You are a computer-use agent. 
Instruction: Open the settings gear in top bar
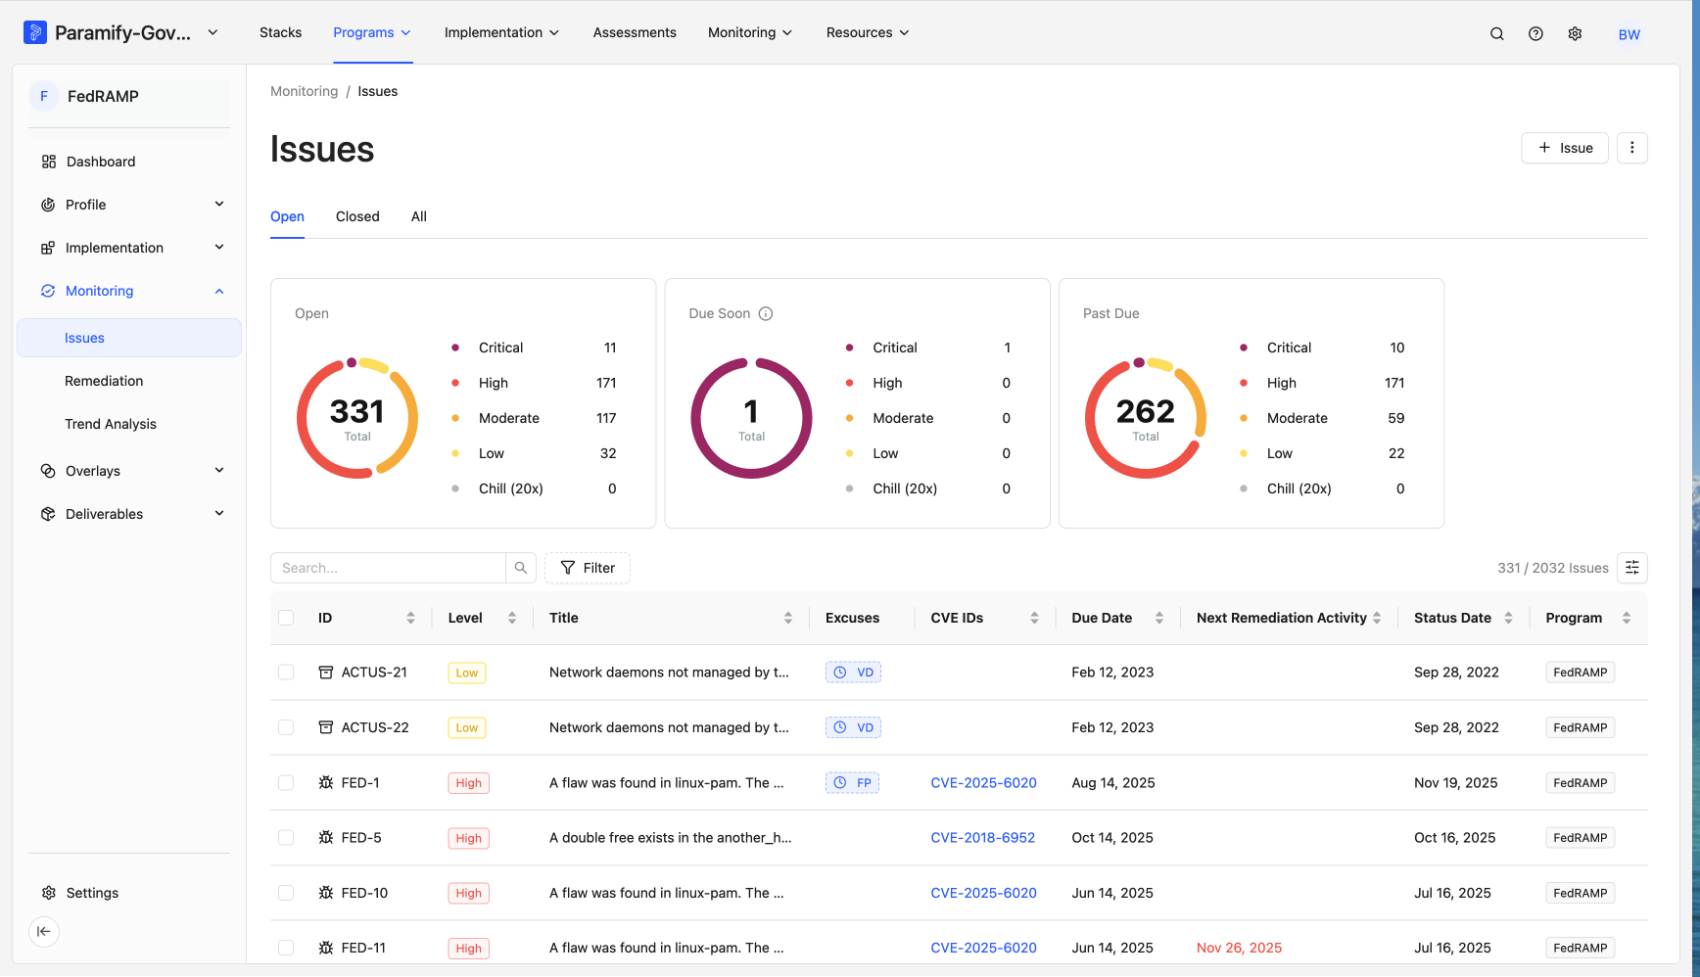click(1575, 33)
